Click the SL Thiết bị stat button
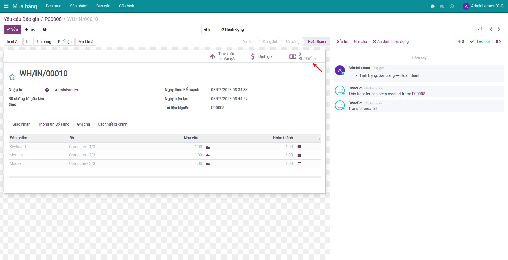Image resolution: width=508 pixels, height=260 pixels. pos(305,56)
